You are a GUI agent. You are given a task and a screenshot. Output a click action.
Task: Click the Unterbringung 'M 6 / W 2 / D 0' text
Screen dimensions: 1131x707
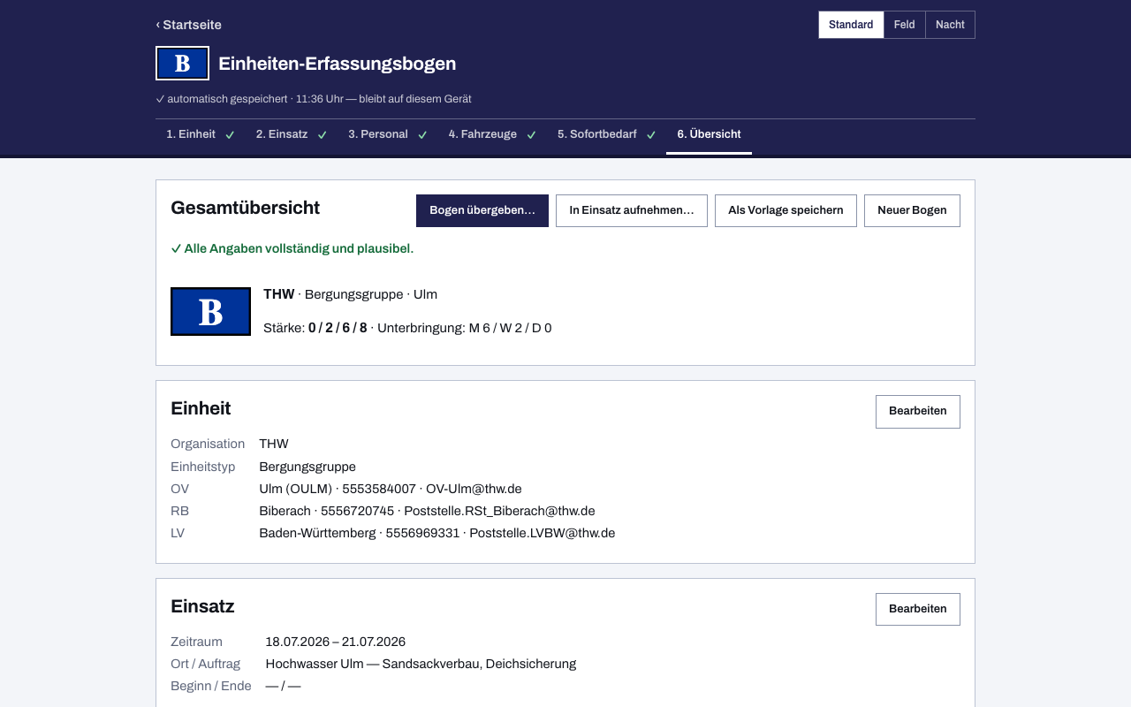tap(510, 328)
